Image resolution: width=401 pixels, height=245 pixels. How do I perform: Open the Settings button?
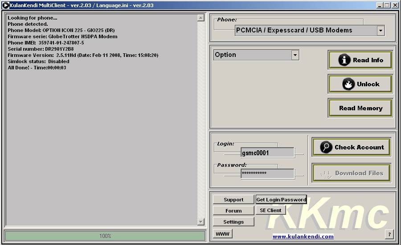(233, 222)
